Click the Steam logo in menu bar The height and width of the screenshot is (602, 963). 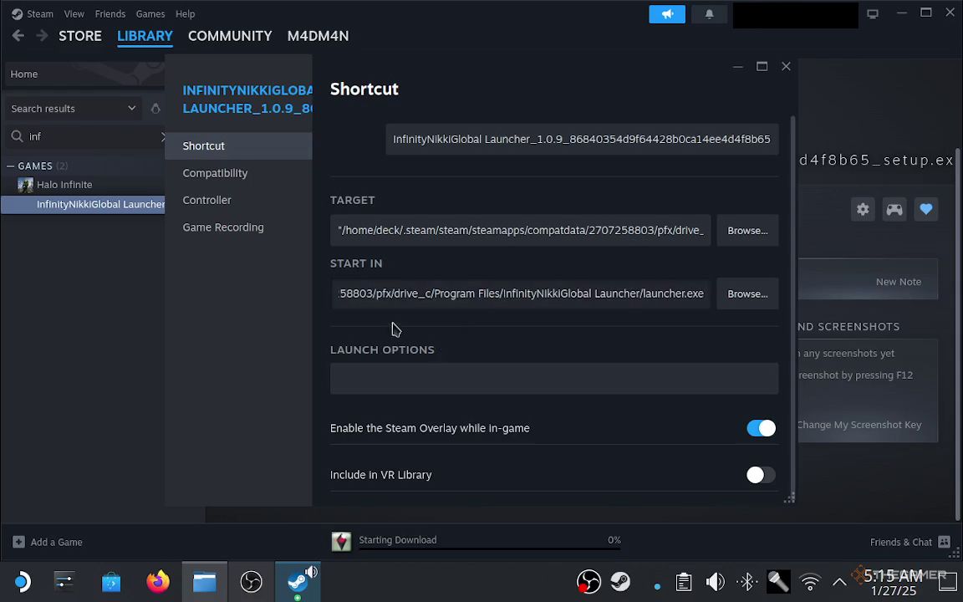18,13
